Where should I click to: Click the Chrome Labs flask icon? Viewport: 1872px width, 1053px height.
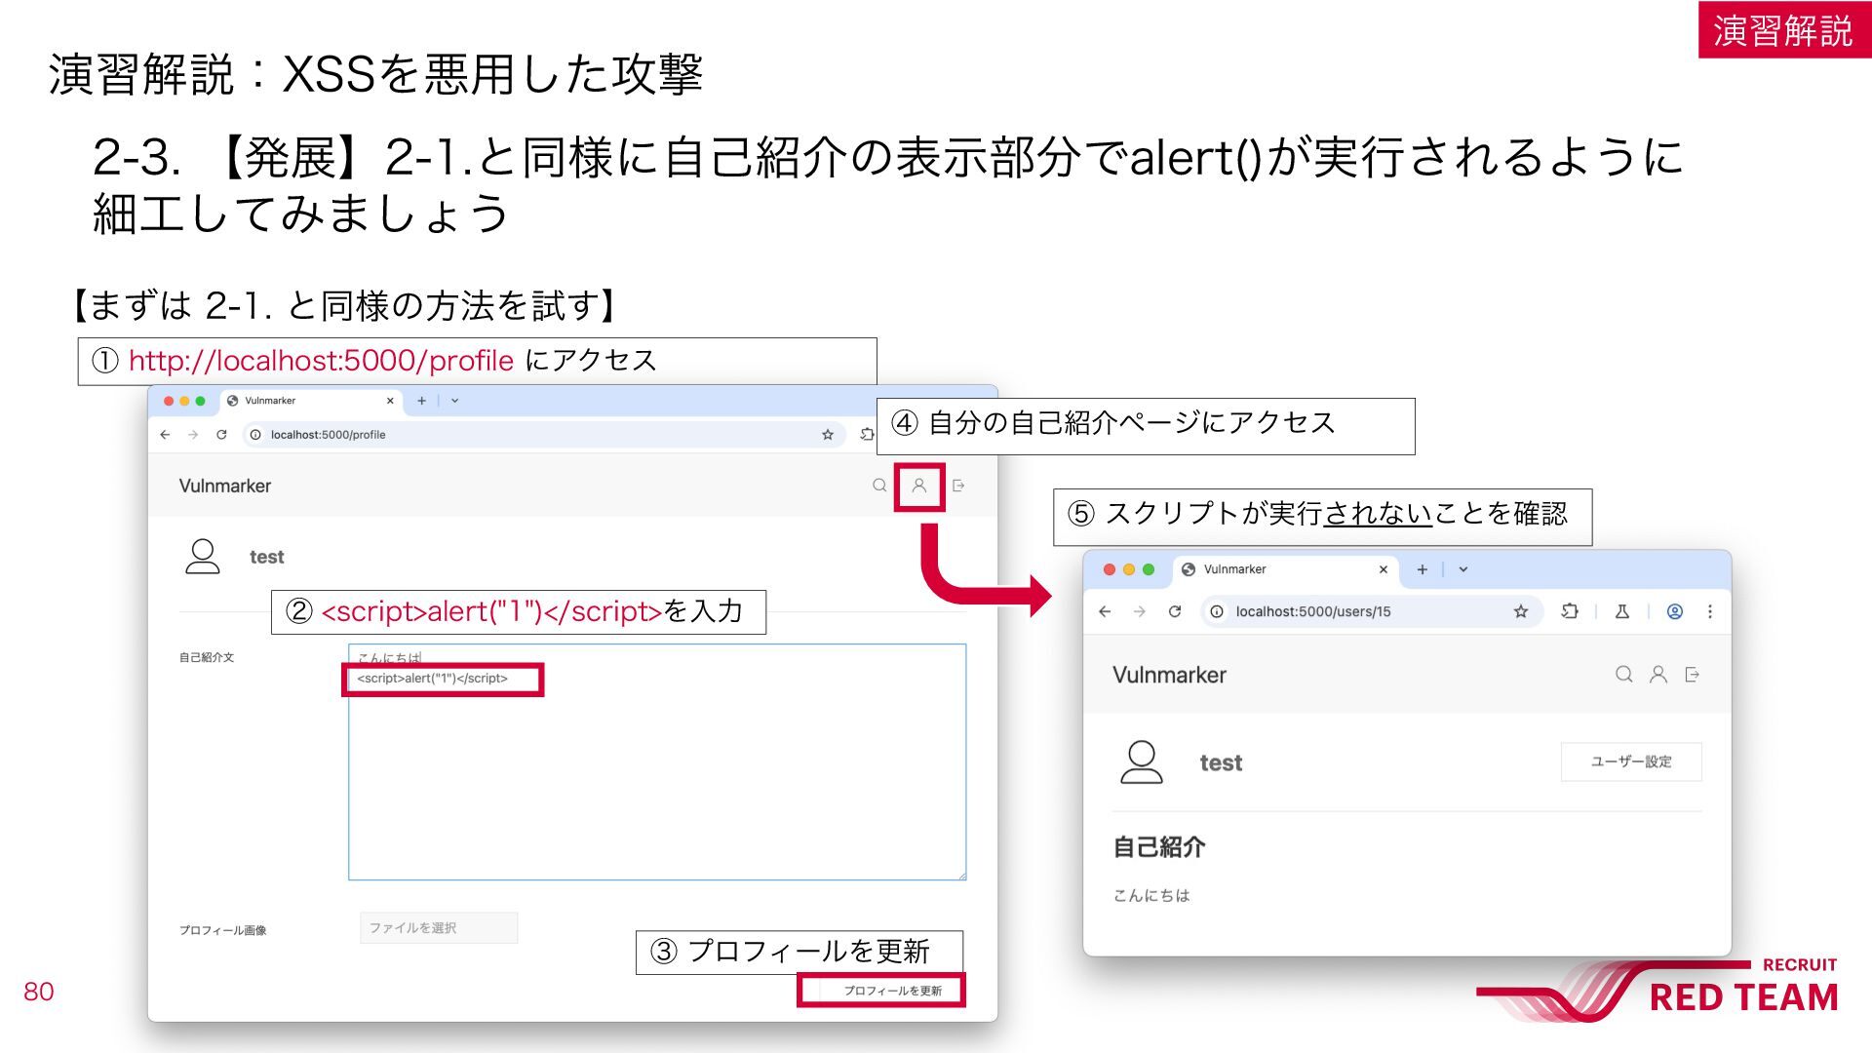[1622, 611]
